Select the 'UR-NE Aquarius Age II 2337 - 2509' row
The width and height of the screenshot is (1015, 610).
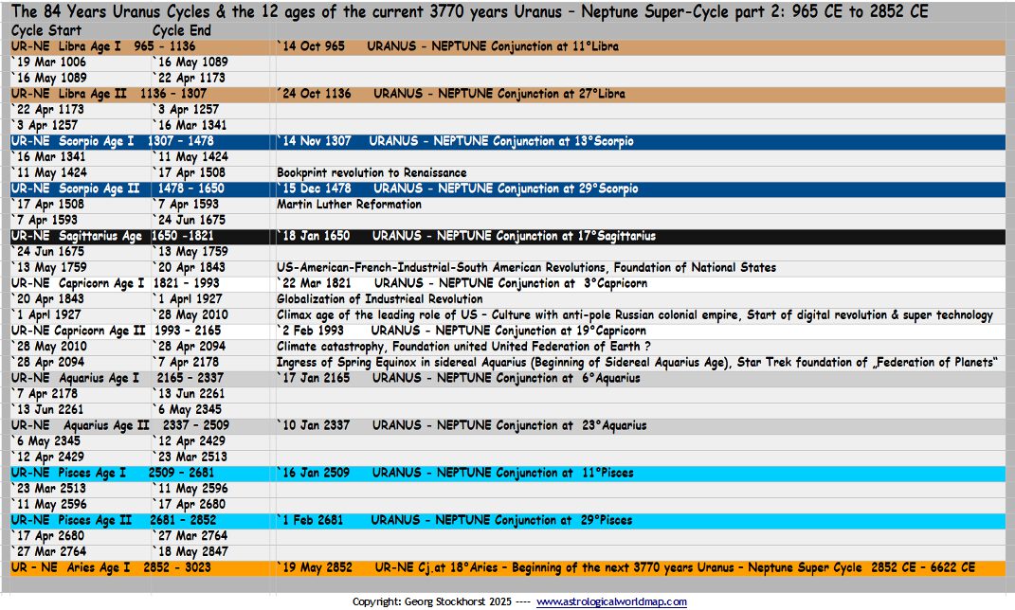(x=508, y=425)
